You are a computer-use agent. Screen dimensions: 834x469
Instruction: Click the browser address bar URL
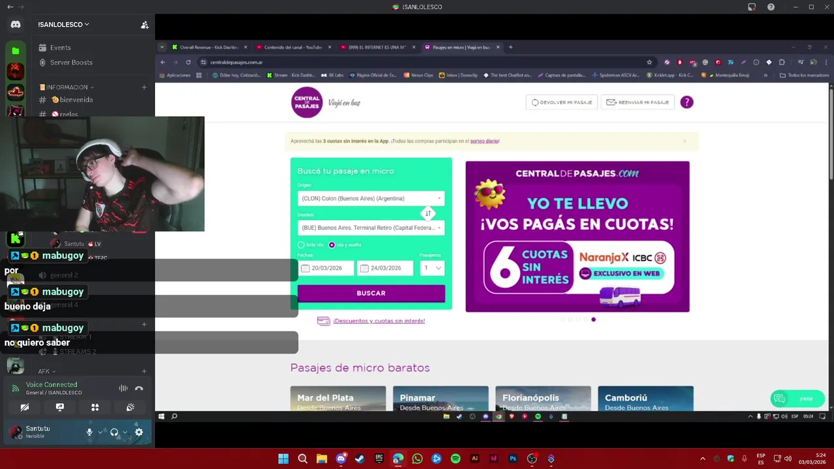point(237,63)
